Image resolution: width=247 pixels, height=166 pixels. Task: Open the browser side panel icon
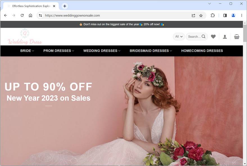click(225, 15)
